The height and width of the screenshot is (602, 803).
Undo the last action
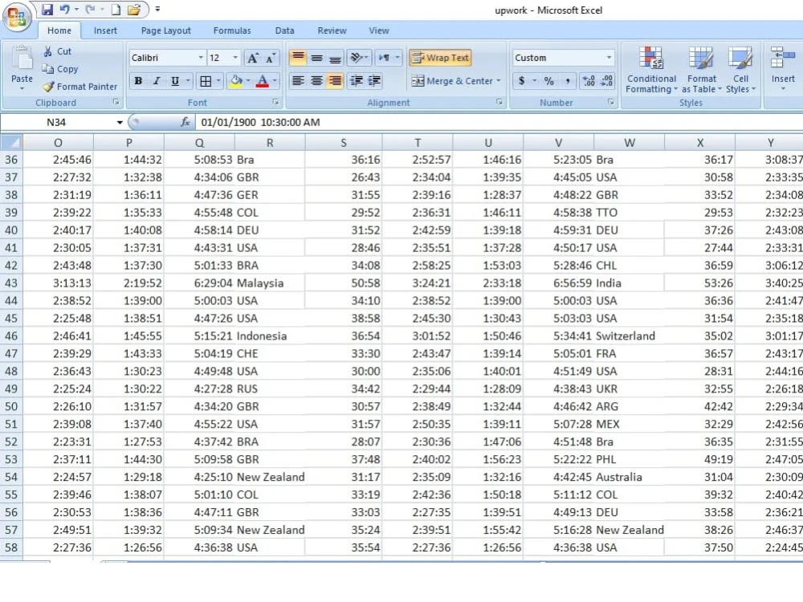pos(64,9)
